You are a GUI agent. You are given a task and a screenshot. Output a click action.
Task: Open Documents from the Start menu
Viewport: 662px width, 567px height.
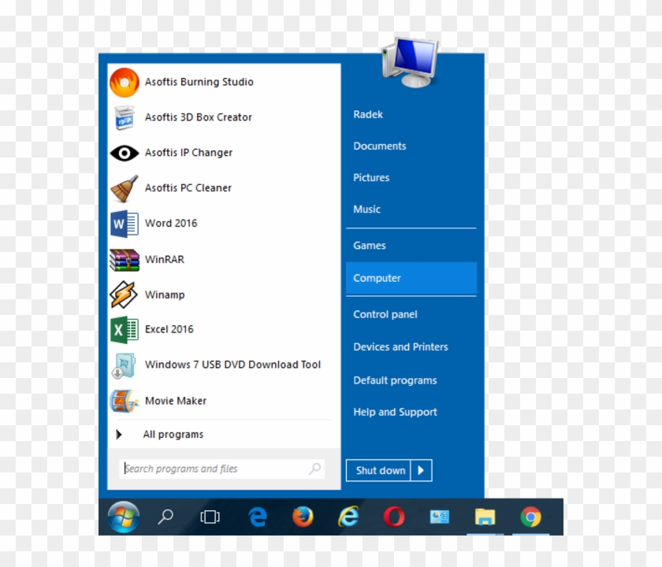click(x=380, y=146)
